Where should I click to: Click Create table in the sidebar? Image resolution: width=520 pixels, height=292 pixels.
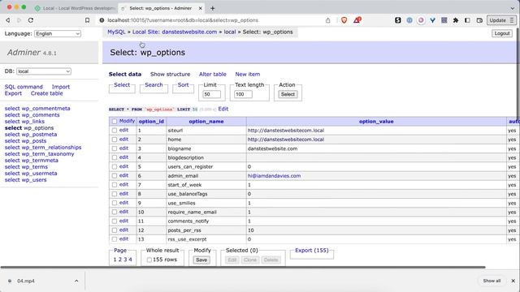(x=47, y=93)
